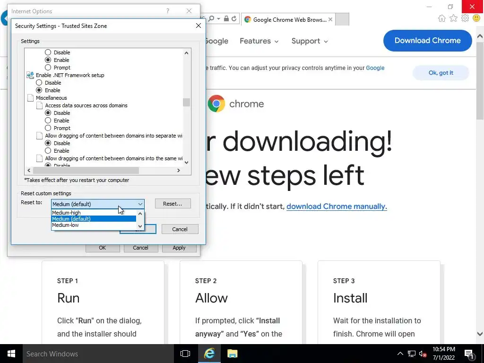Click the network tray icon
Viewport: 484px width, 363px height.
pyautogui.click(x=412, y=354)
